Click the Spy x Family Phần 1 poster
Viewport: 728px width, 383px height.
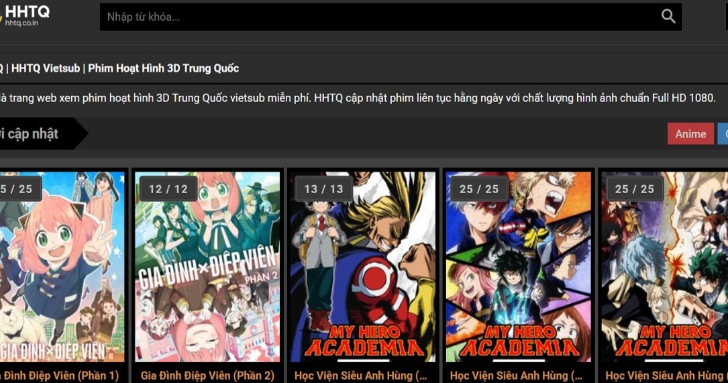[x=62, y=267]
